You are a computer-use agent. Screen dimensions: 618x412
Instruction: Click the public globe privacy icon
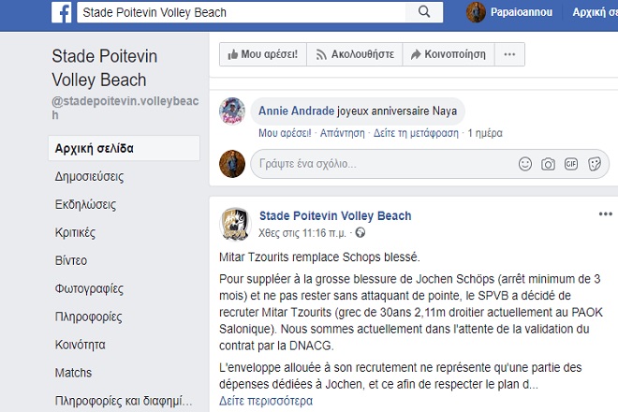[360, 232]
